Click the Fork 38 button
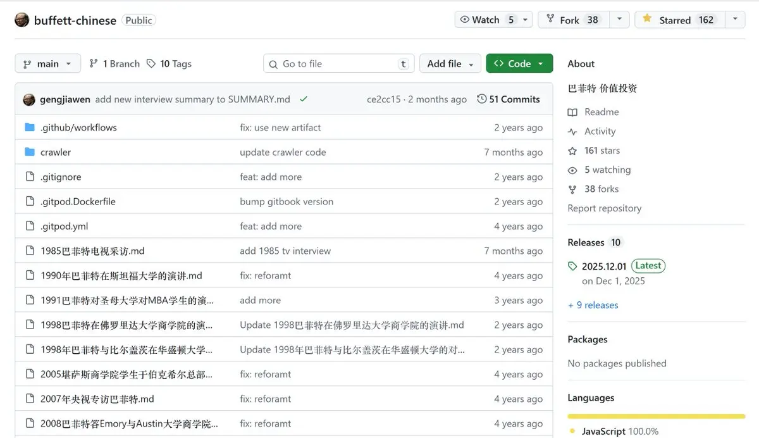Viewport: 759px width, 438px height. [574, 20]
